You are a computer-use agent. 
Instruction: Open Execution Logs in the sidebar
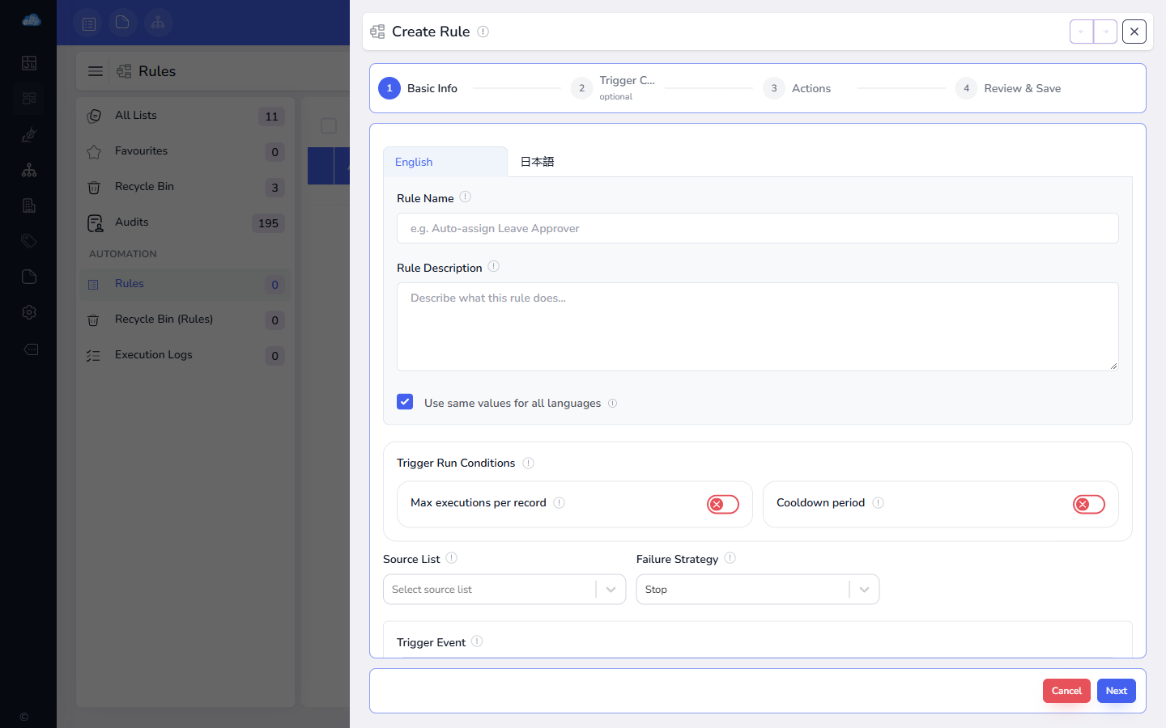pyautogui.click(x=185, y=355)
